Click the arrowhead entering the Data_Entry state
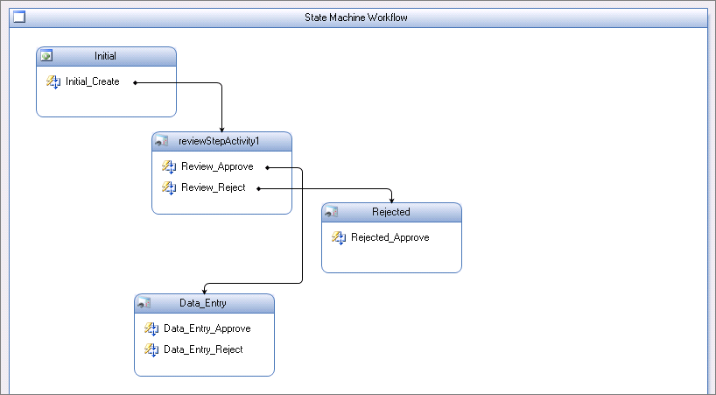Viewport: 716px width, 395px height. pyautogui.click(x=205, y=291)
